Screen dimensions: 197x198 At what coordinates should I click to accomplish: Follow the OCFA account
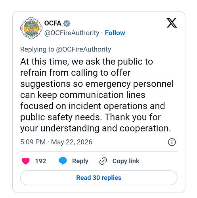pyautogui.click(x=115, y=33)
